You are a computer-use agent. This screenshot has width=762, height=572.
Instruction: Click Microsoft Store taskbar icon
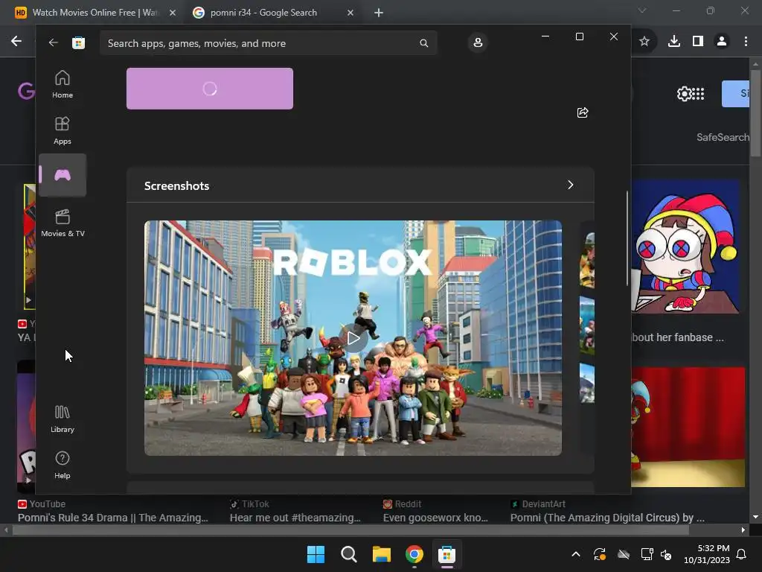(446, 554)
